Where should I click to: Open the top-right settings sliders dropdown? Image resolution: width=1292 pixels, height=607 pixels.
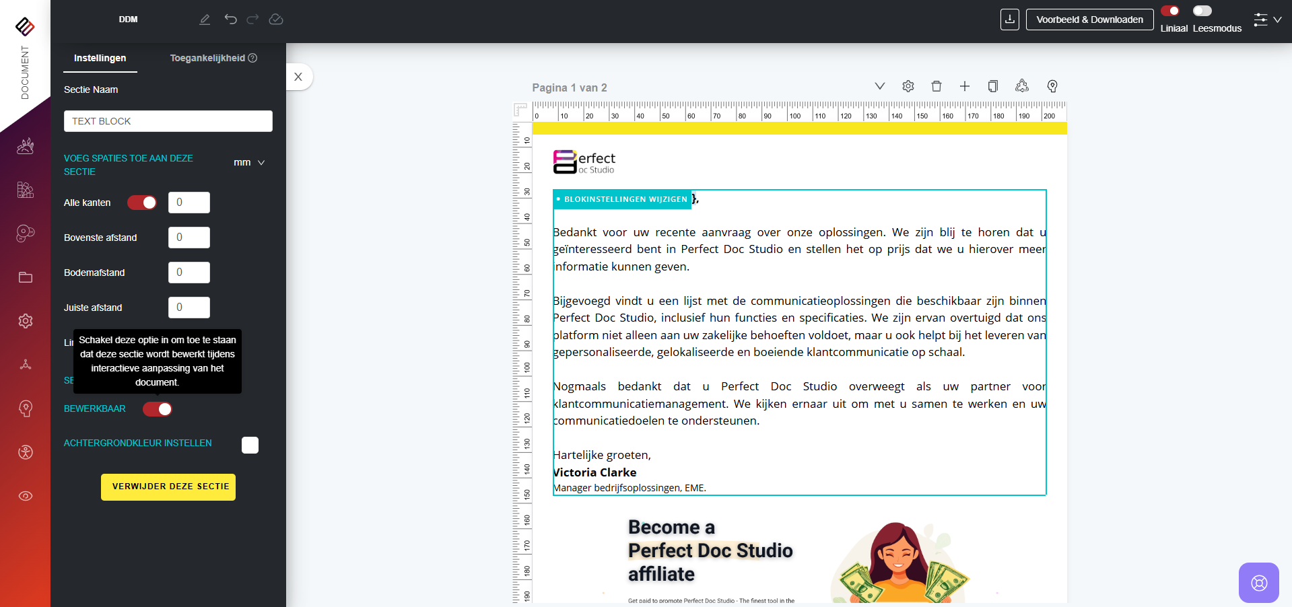click(x=1266, y=20)
